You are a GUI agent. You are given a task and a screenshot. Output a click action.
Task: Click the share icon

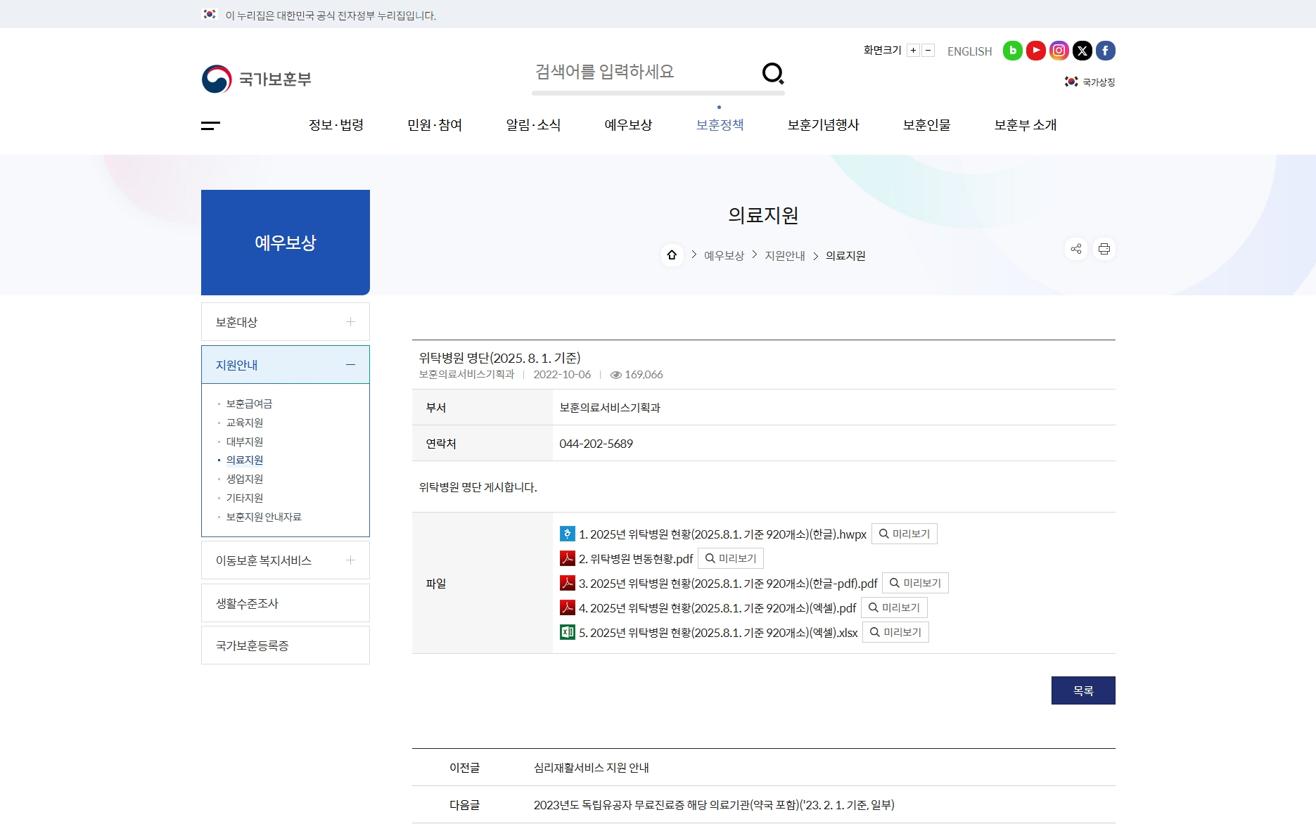pos(1075,249)
